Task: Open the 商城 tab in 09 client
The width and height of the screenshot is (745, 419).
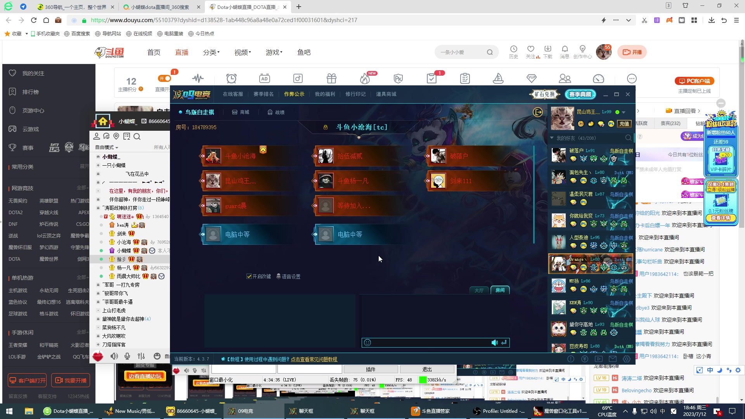Action: (x=241, y=112)
